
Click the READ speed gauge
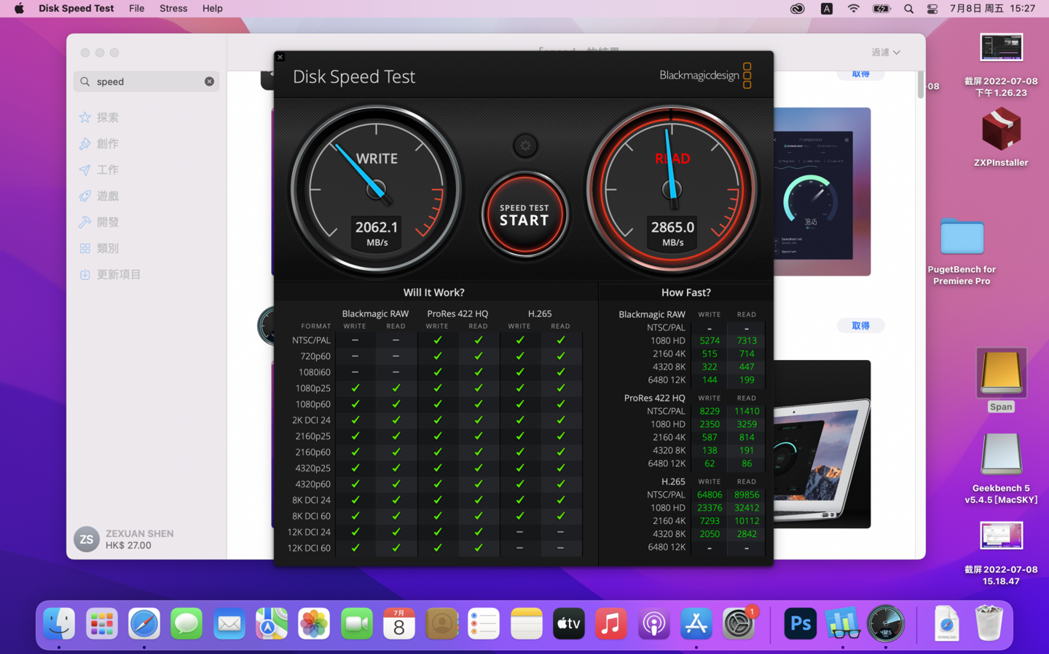click(672, 190)
